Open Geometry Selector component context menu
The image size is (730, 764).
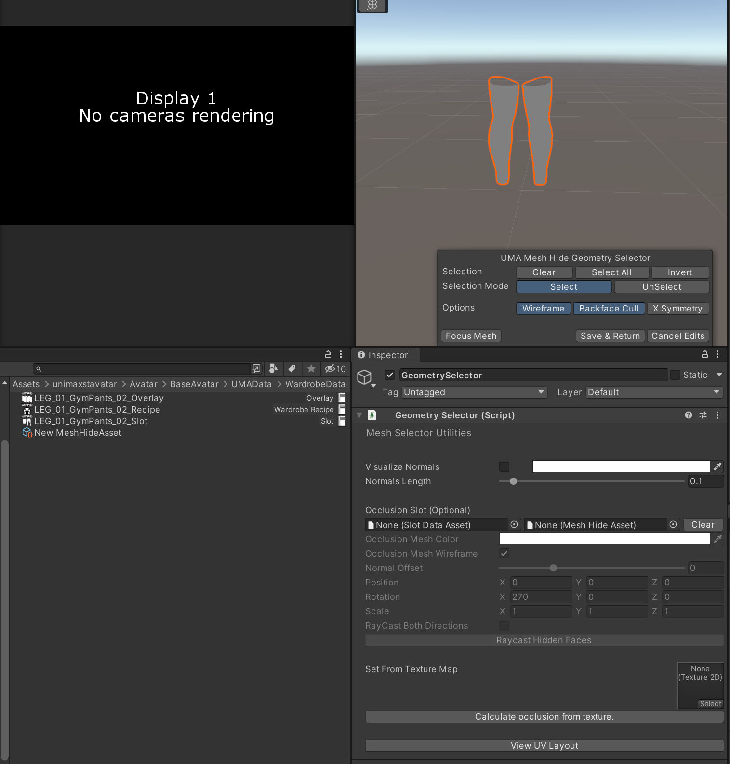click(717, 415)
